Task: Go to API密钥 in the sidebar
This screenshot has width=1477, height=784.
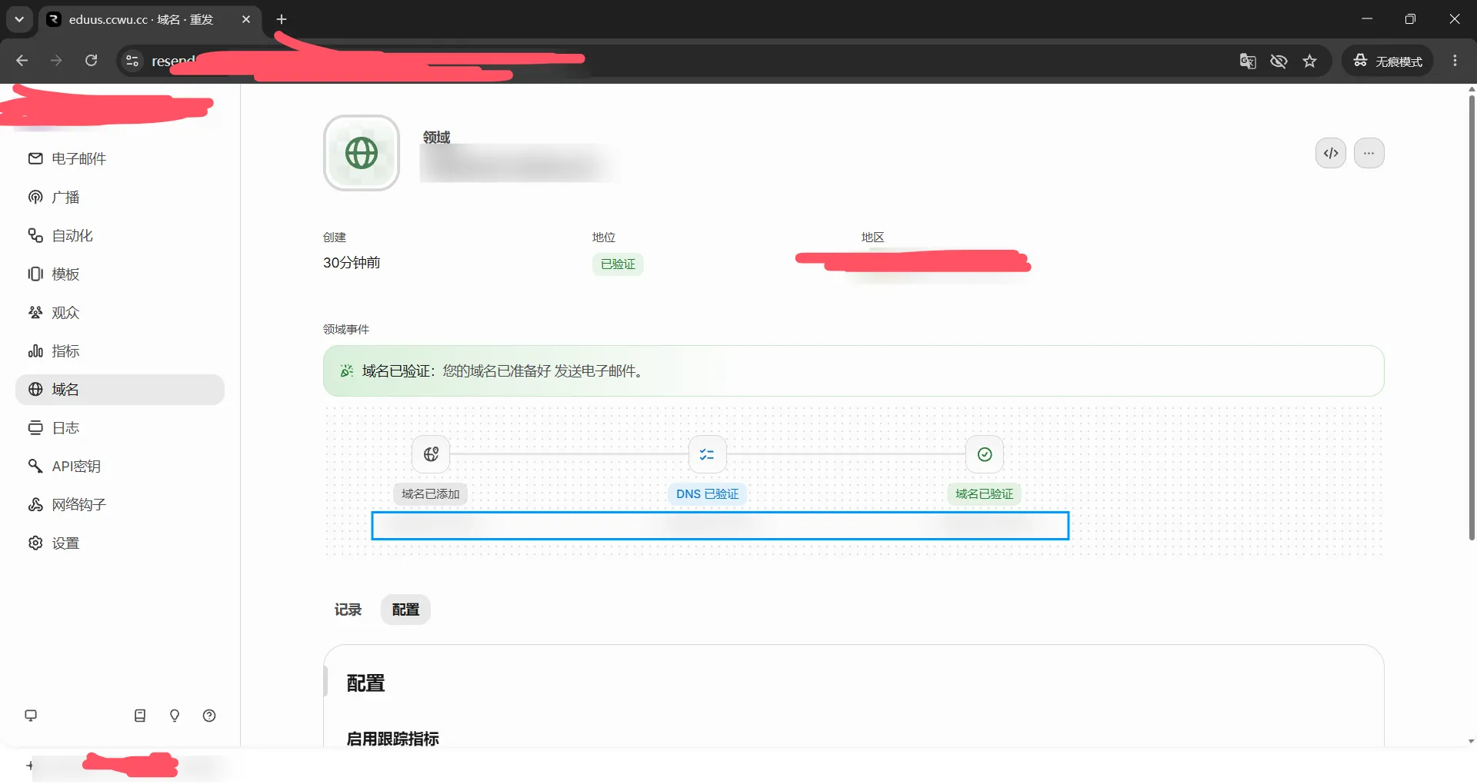Action: [120, 467]
